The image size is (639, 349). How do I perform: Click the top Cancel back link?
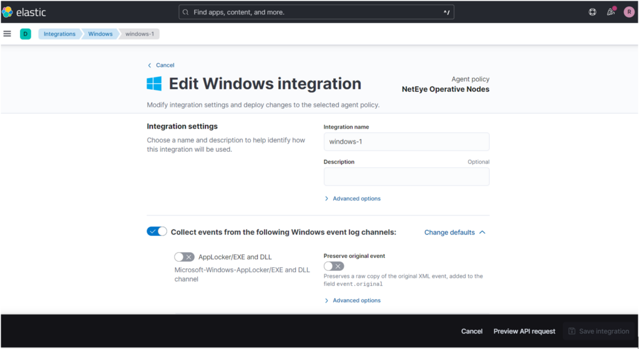click(162, 65)
